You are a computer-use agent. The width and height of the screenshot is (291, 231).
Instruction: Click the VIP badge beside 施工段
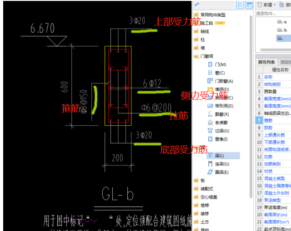(220, 23)
